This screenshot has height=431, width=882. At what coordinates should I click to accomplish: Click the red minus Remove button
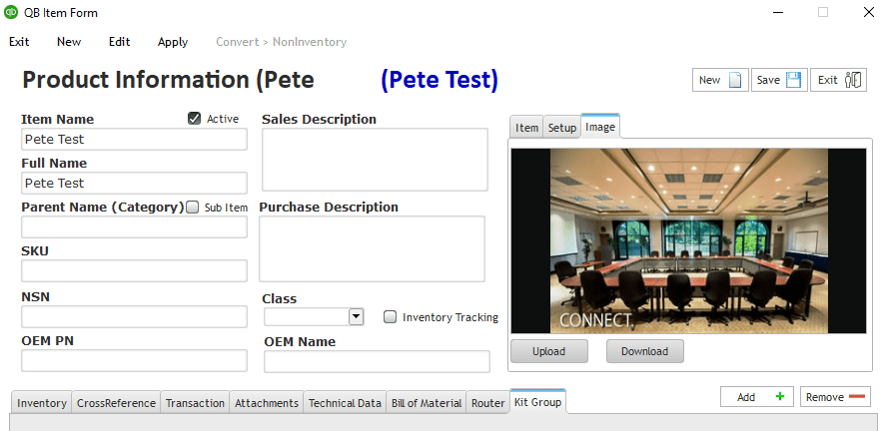coord(835,397)
